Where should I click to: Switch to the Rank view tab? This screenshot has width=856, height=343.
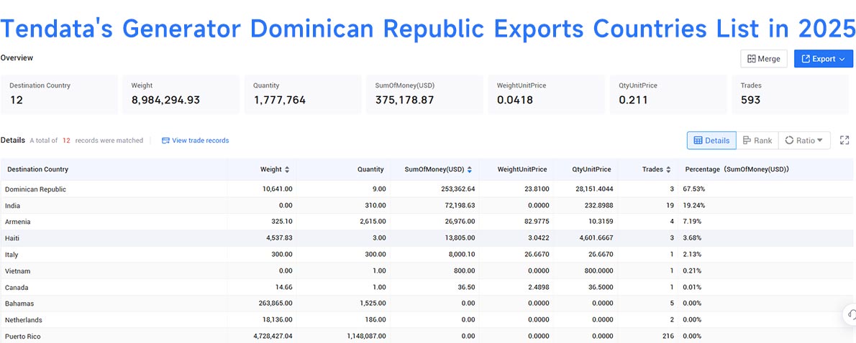coord(757,141)
